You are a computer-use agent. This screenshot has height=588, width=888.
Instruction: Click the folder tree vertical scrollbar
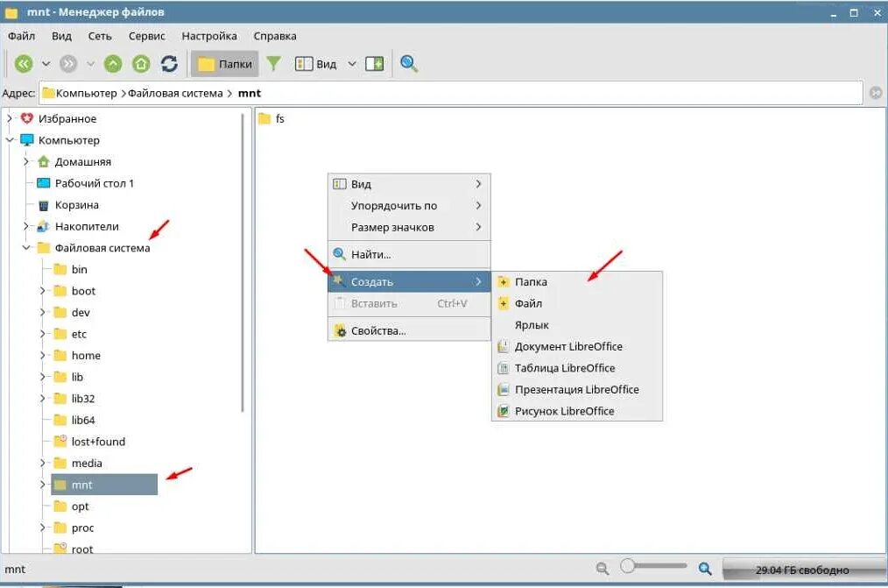[243, 262]
